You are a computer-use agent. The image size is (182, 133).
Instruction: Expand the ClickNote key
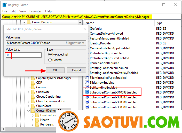click(x=29, y=92)
